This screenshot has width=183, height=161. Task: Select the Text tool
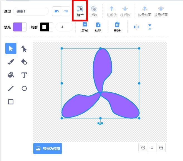[x=24, y=75]
